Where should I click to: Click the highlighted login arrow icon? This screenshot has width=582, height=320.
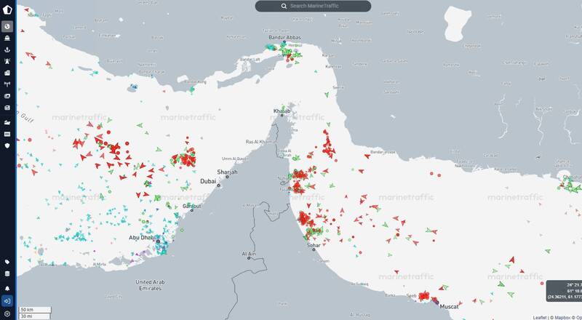coord(7,301)
